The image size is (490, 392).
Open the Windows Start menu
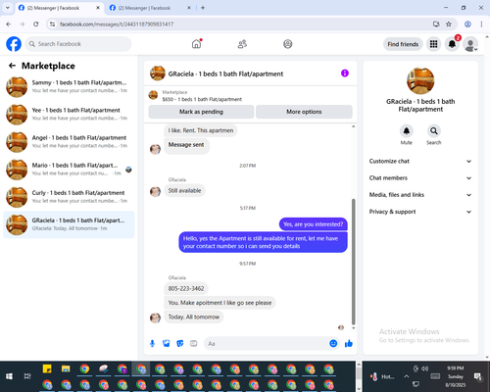[x=9, y=376]
